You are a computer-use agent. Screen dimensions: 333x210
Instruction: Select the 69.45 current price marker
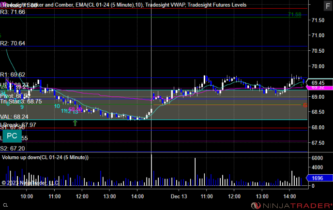pos(320,83)
